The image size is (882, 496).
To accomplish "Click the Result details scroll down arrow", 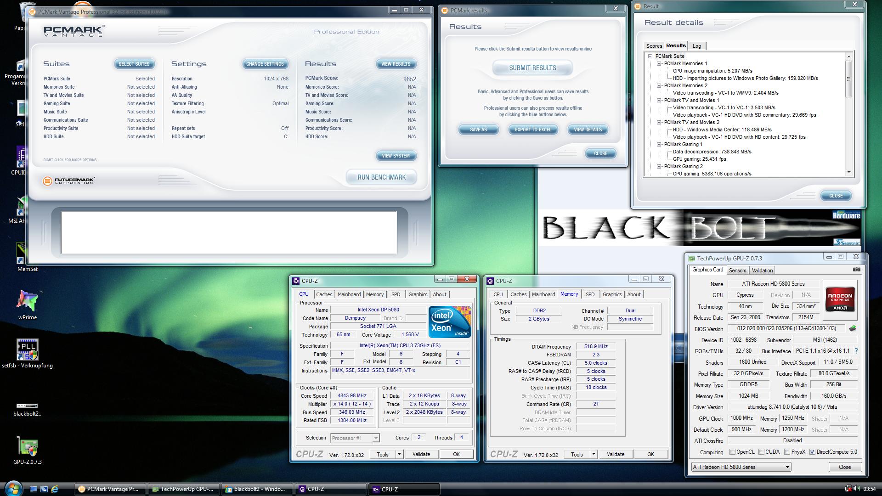I will click(x=849, y=172).
